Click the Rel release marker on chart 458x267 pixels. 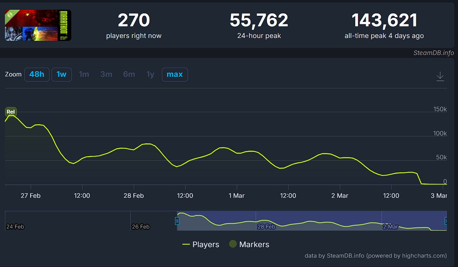[x=11, y=112]
